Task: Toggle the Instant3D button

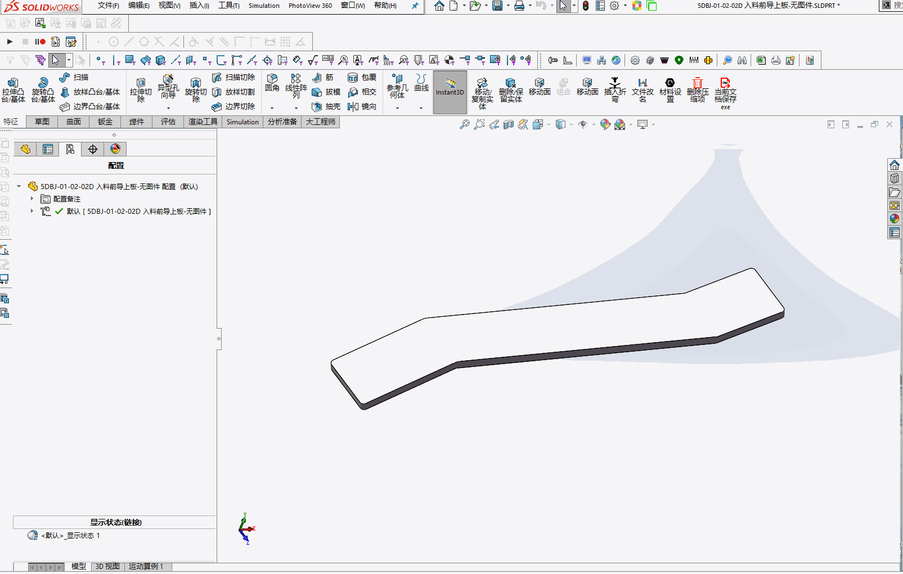Action: tap(450, 92)
